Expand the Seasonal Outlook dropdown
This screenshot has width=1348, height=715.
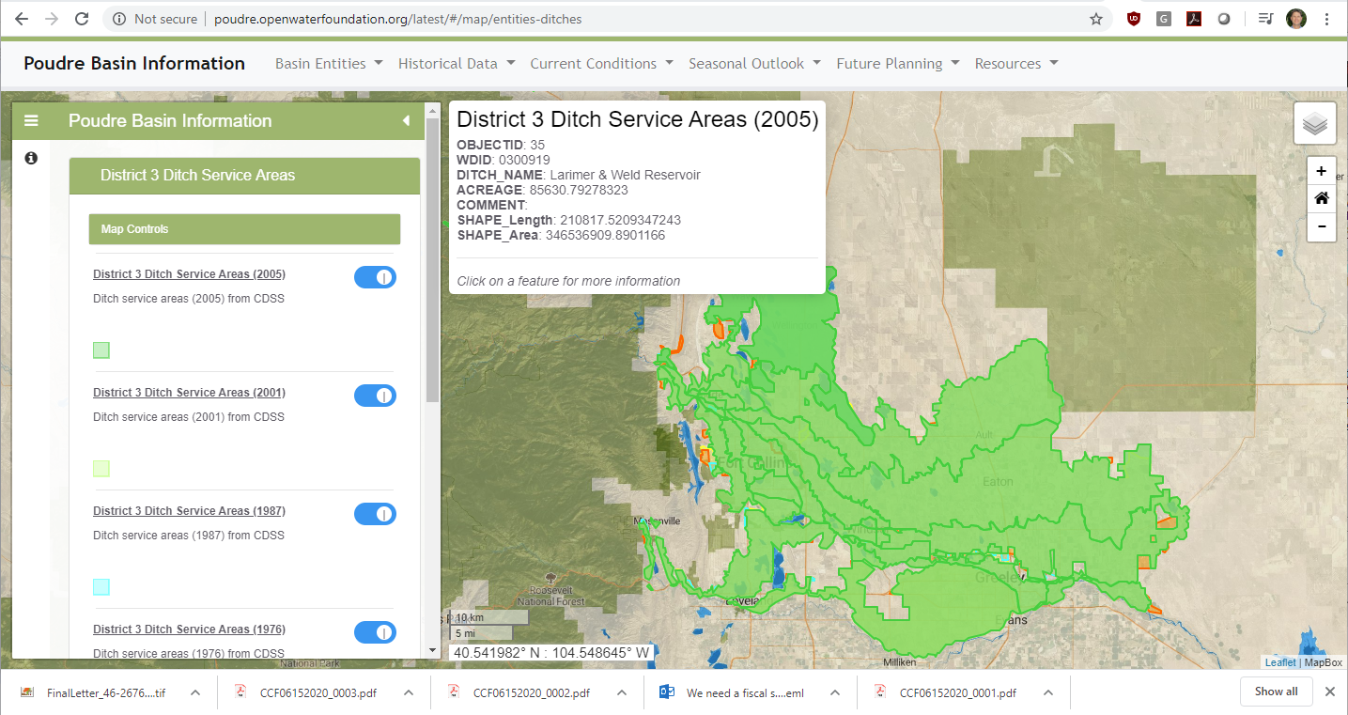tap(754, 64)
